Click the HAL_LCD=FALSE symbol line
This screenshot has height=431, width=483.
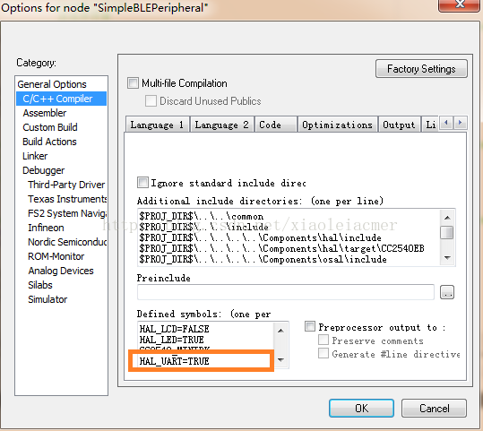175,329
